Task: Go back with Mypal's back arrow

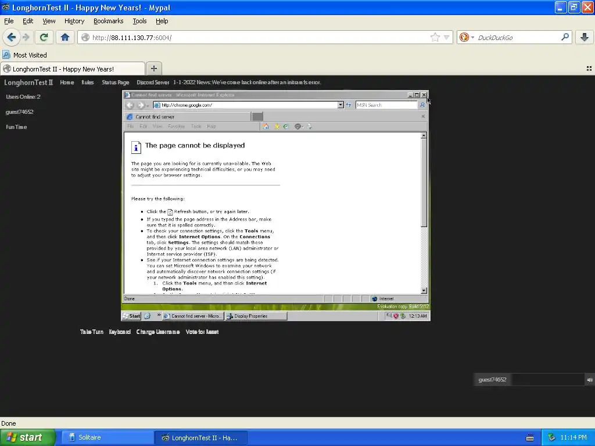Action: 11,37
